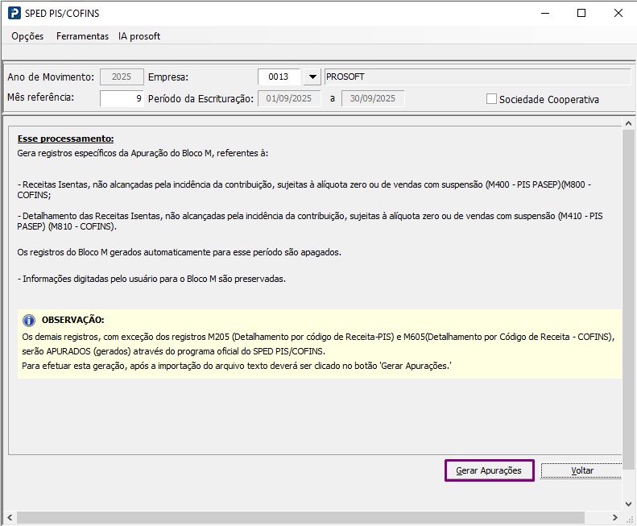Open the Ferramentas menu
Screen dimensions: 637x526
click(x=82, y=36)
